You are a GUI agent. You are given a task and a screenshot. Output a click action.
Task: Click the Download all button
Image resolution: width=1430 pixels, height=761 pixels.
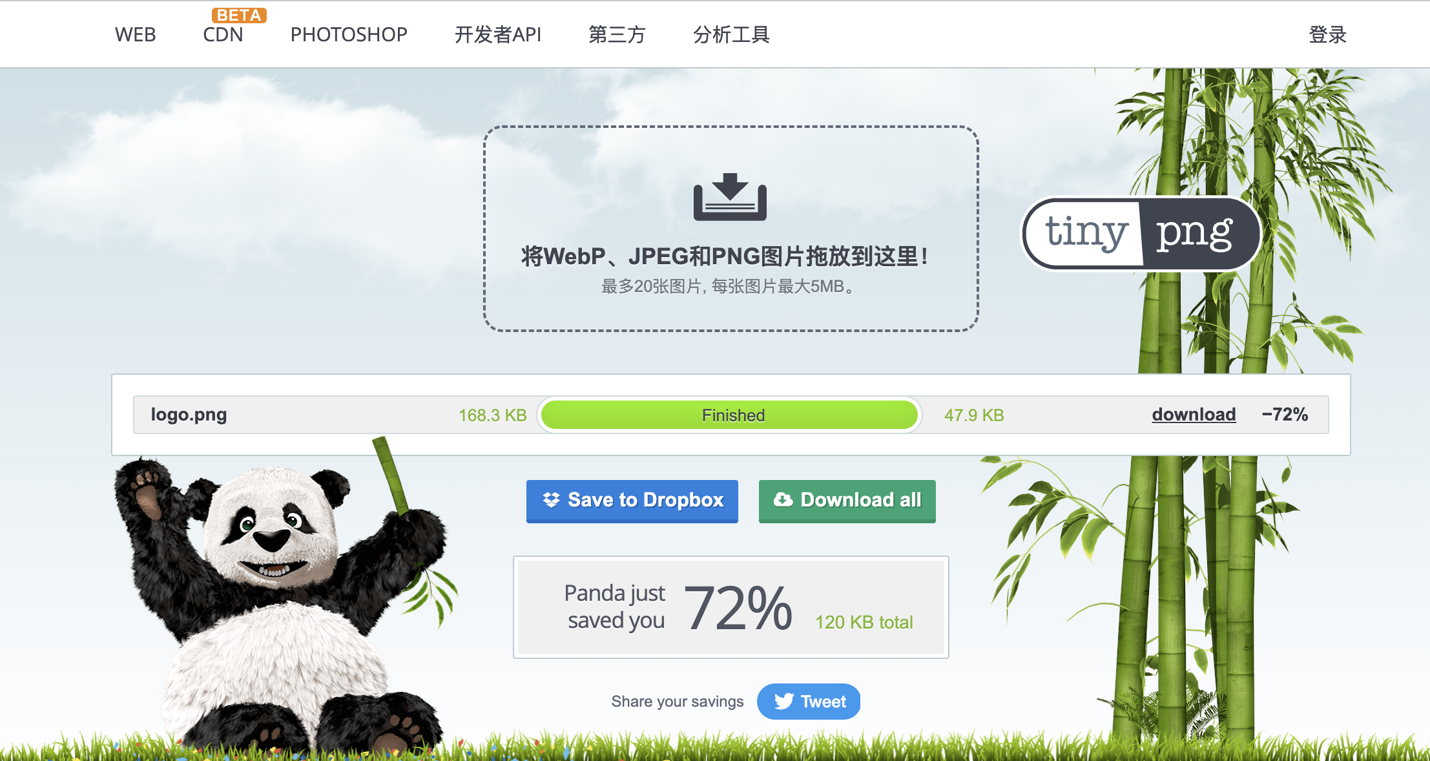tap(847, 501)
